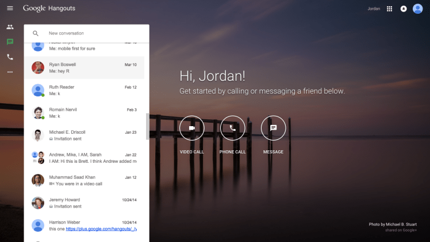Click Ruth Reader's avatar
Screen dimensions: 430x242
click(38, 90)
